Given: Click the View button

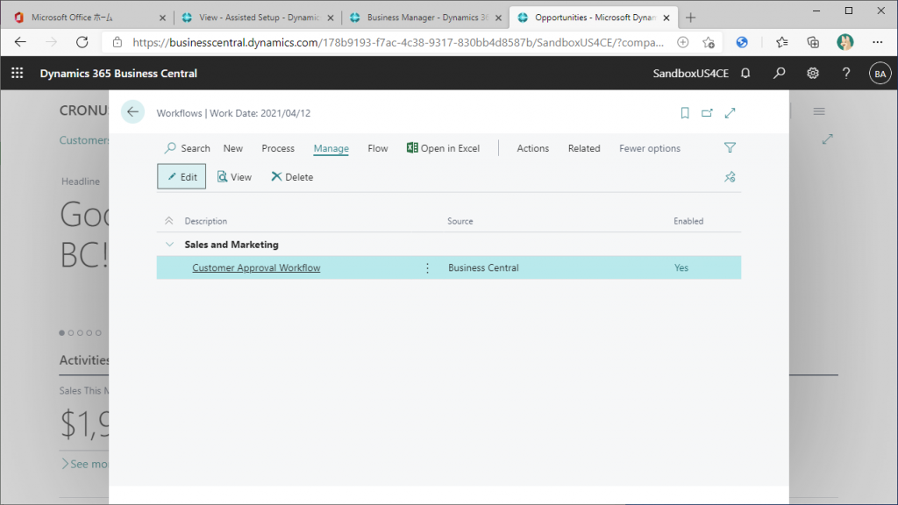Looking at the screenshot, I should click(234, 177).
